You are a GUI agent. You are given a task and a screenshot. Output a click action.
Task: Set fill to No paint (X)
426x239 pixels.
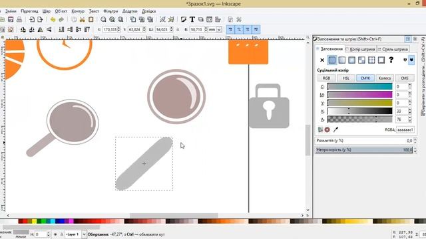322,60
